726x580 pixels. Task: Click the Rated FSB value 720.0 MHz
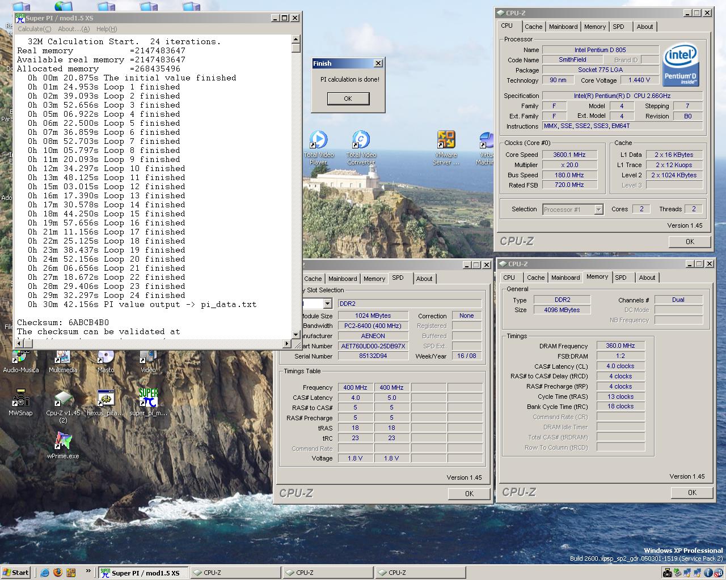click(x=569, y=185)
